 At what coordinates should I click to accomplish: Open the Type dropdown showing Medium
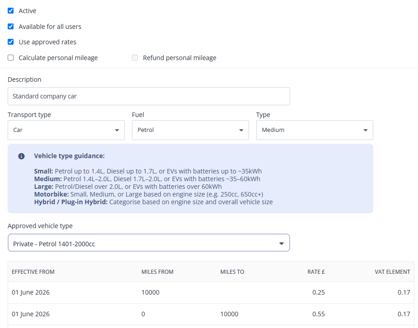(315, 130)
